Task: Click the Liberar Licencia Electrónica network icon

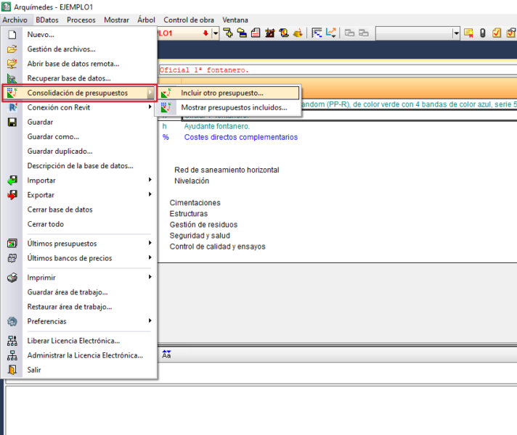Action: (12, 341)
